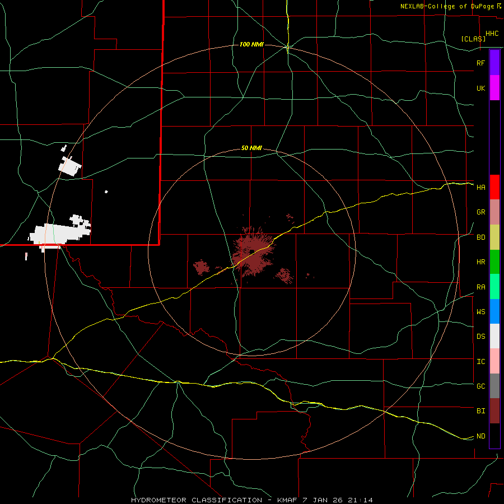Click the IC legend label

click(x=480, y=362)
